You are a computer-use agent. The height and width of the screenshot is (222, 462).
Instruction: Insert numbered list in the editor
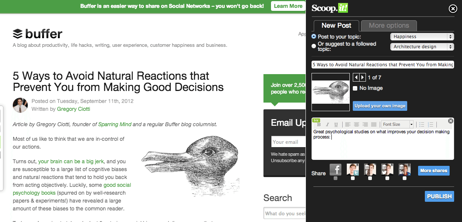pos(430,125)
